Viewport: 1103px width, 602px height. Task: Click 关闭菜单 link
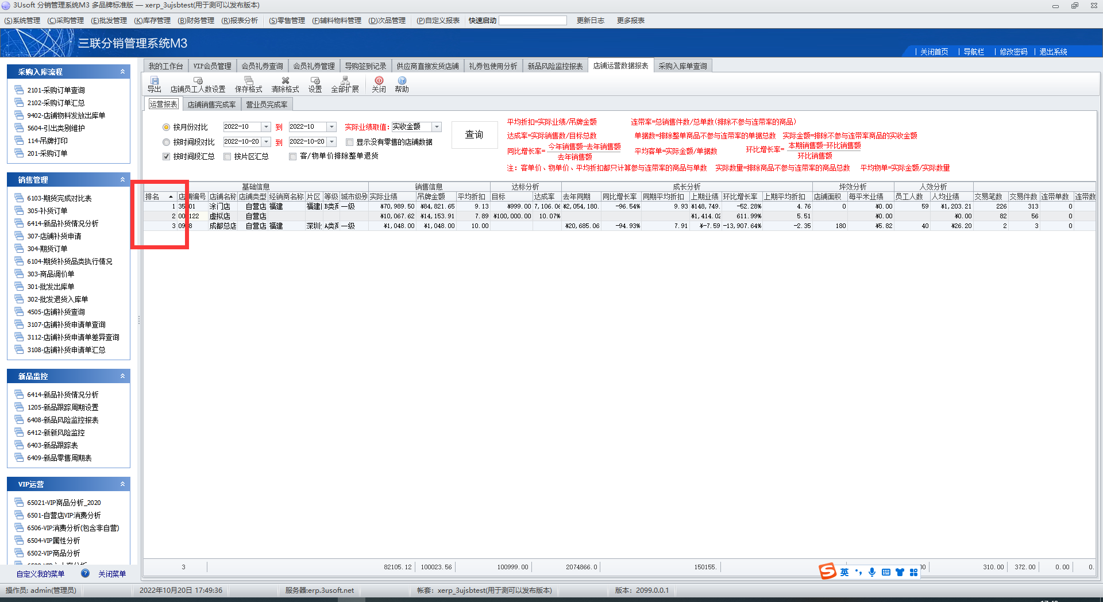(112, 574)
